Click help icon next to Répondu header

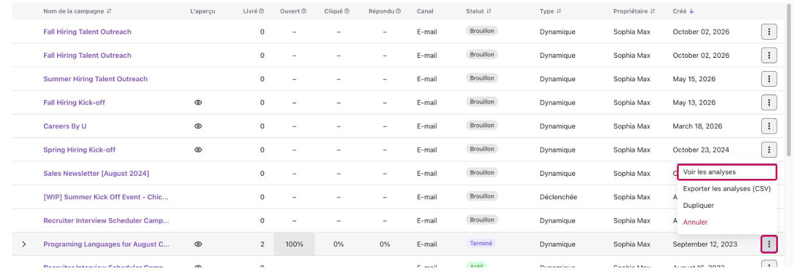point(398,11)
